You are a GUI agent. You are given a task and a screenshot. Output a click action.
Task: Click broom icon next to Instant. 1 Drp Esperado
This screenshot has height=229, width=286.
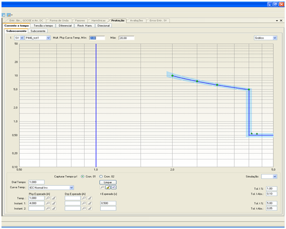[x=90, y=203]
